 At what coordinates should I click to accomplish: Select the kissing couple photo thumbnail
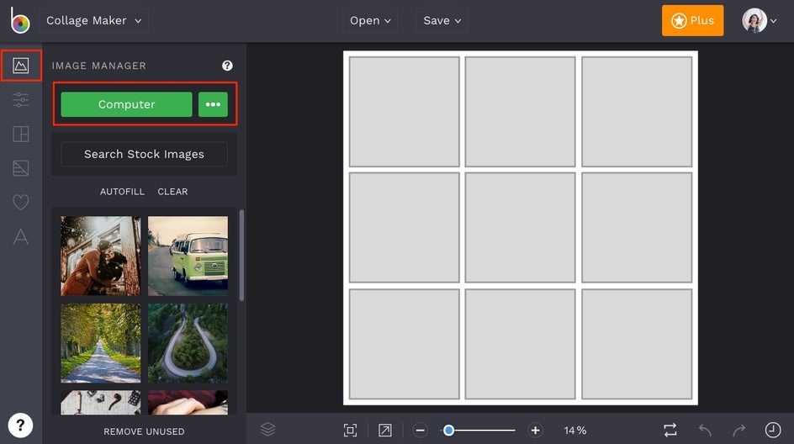point(101,256)
